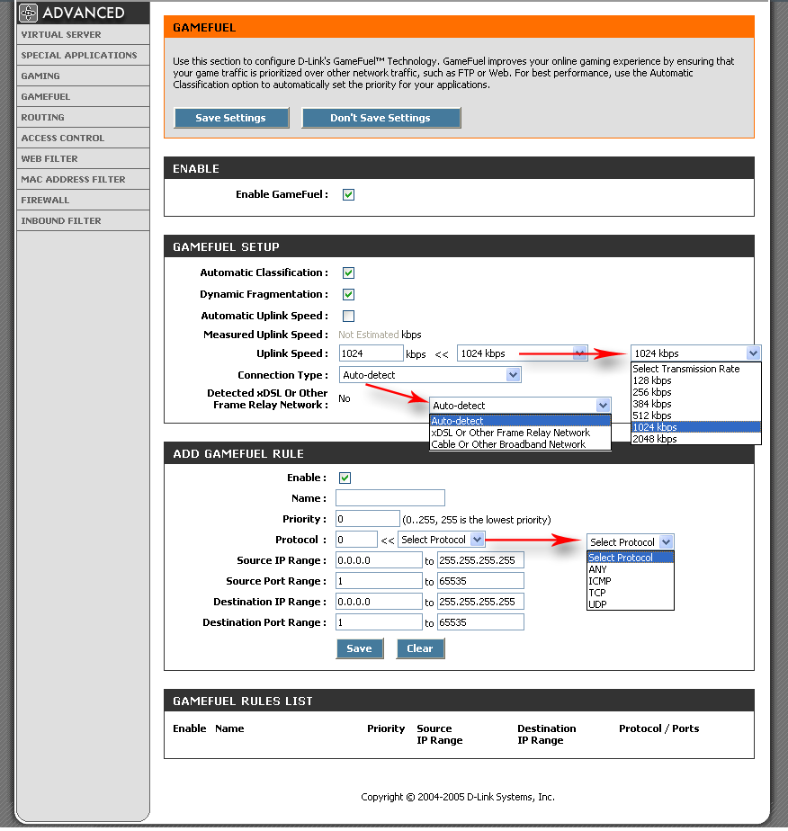Open the Firewall settings page

point(83,200)
